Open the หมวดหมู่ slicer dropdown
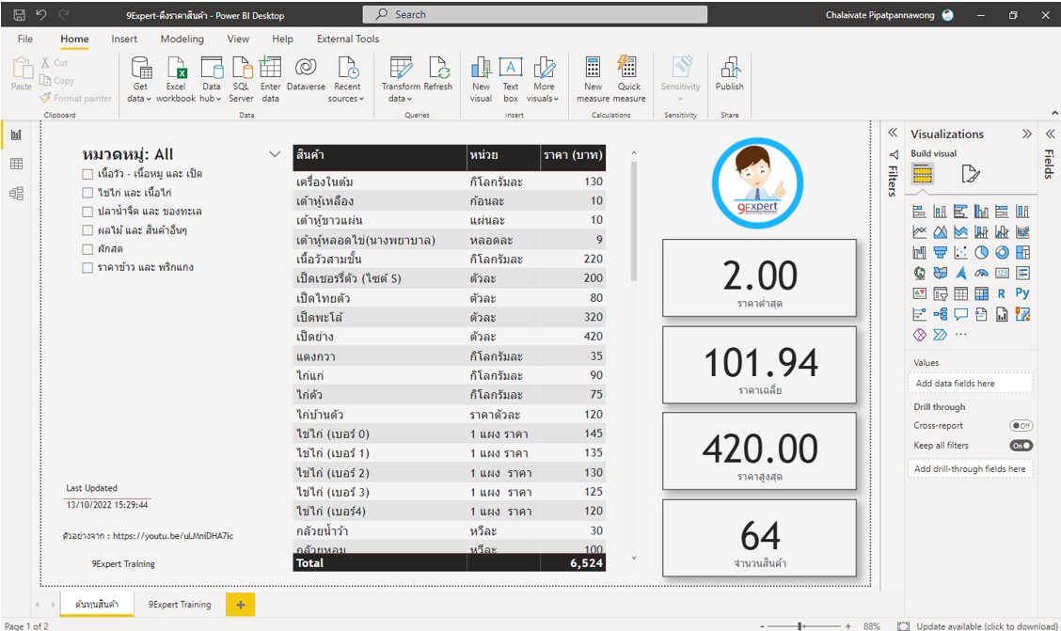The height and width of the screenshot is (631, 1061). (274, 153)
